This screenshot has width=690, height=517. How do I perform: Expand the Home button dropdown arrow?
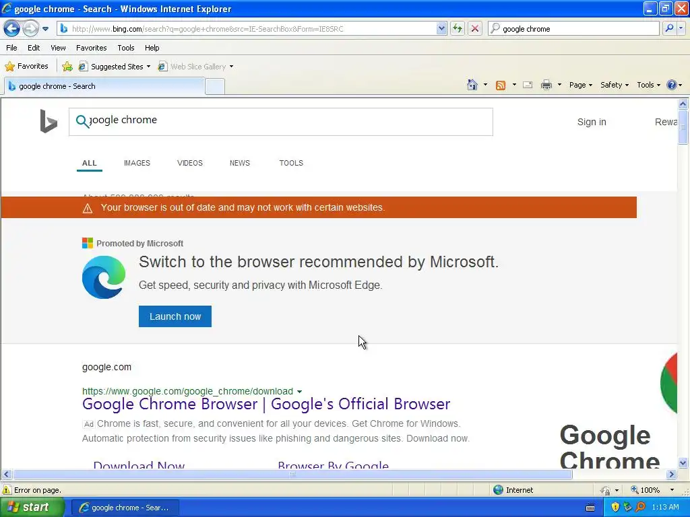point(485,85)
